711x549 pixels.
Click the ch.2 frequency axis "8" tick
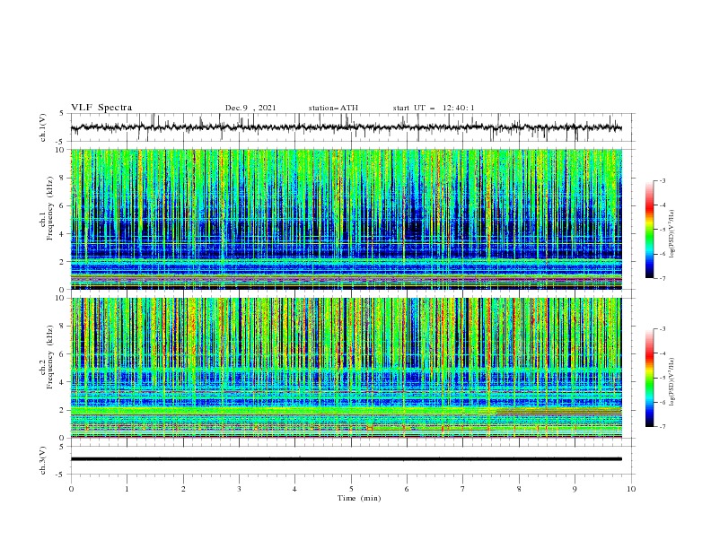[63, 327]
